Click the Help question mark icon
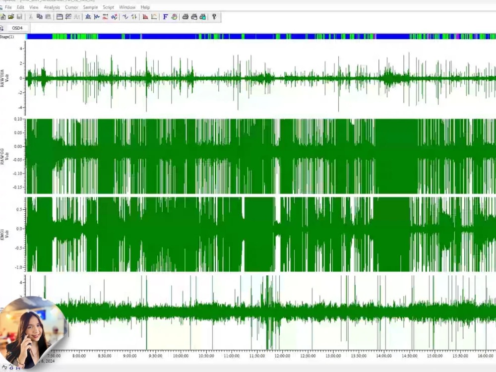496x372 pixels. (x=214, y=17)
